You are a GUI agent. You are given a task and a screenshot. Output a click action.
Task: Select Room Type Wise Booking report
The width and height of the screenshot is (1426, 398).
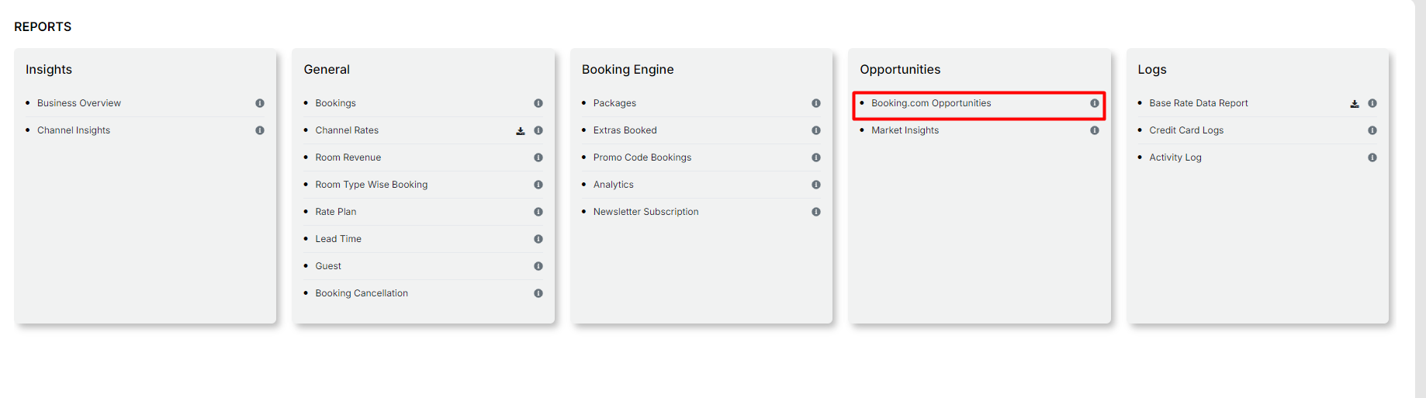[371, 185]
